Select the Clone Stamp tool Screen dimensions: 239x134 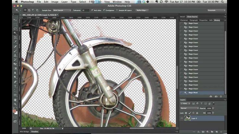(15, 55)
